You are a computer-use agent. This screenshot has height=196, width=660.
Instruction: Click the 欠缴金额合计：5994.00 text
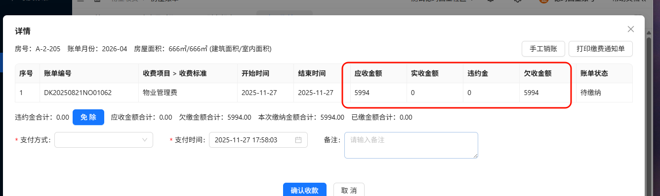click(215, 117)
